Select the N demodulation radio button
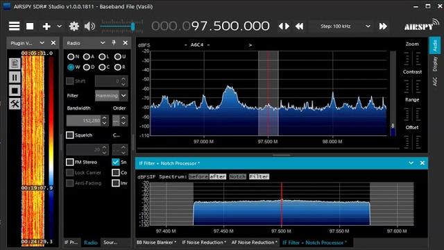This screenshot has width=444, height=250. click(x=71, y=57)
